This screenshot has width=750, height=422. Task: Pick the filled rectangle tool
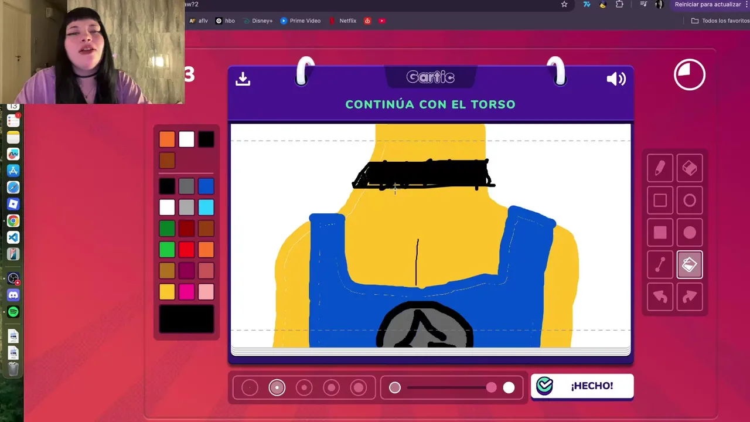coord(660,233)
